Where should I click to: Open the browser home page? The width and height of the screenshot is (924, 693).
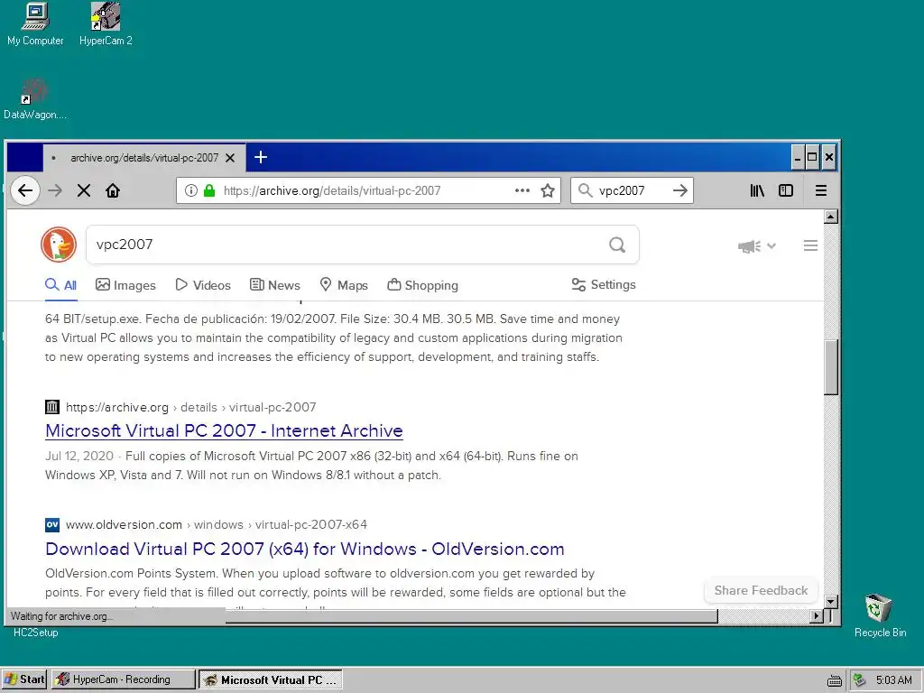click(113, 190)
